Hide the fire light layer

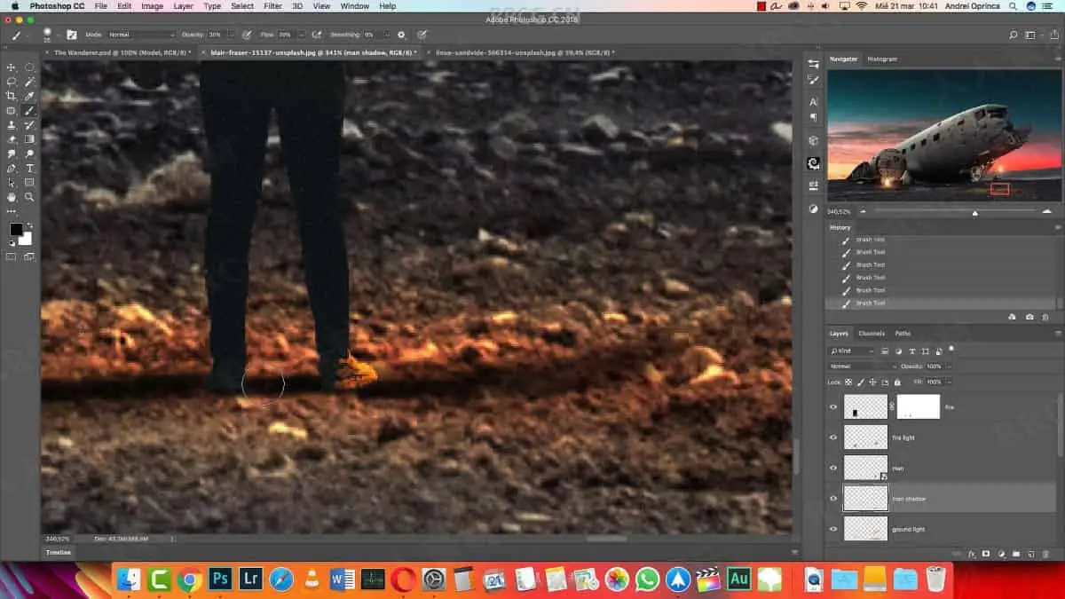tap(833, 437)
